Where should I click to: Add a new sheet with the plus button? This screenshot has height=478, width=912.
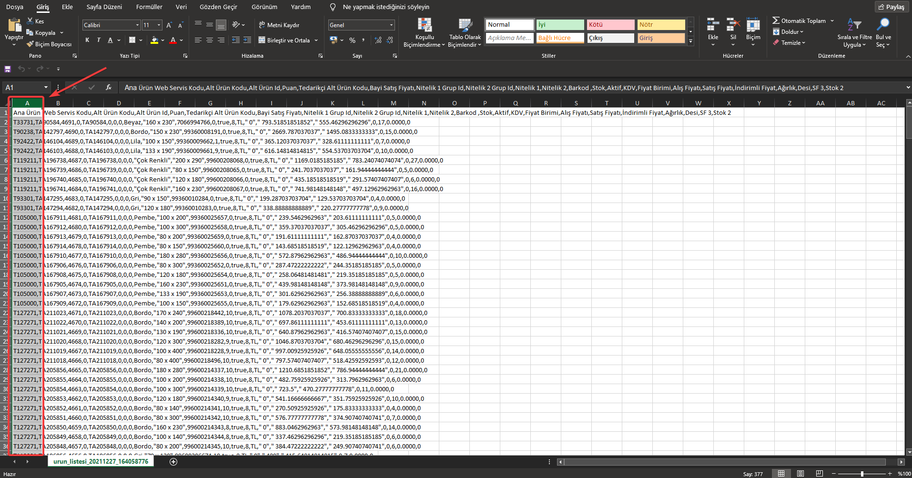(x=173, y=461)
